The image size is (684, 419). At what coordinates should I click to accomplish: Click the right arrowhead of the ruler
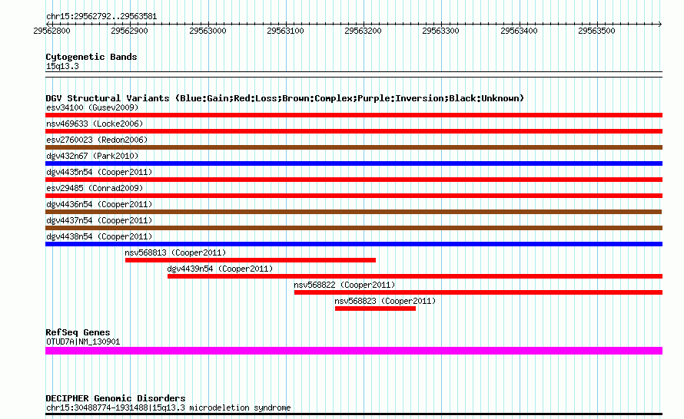pyautogui.click(x=660, y=24)
